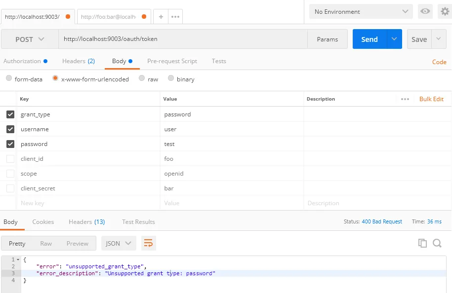
Task: Click the empty Value field in new row
Action: click(232, 203)
